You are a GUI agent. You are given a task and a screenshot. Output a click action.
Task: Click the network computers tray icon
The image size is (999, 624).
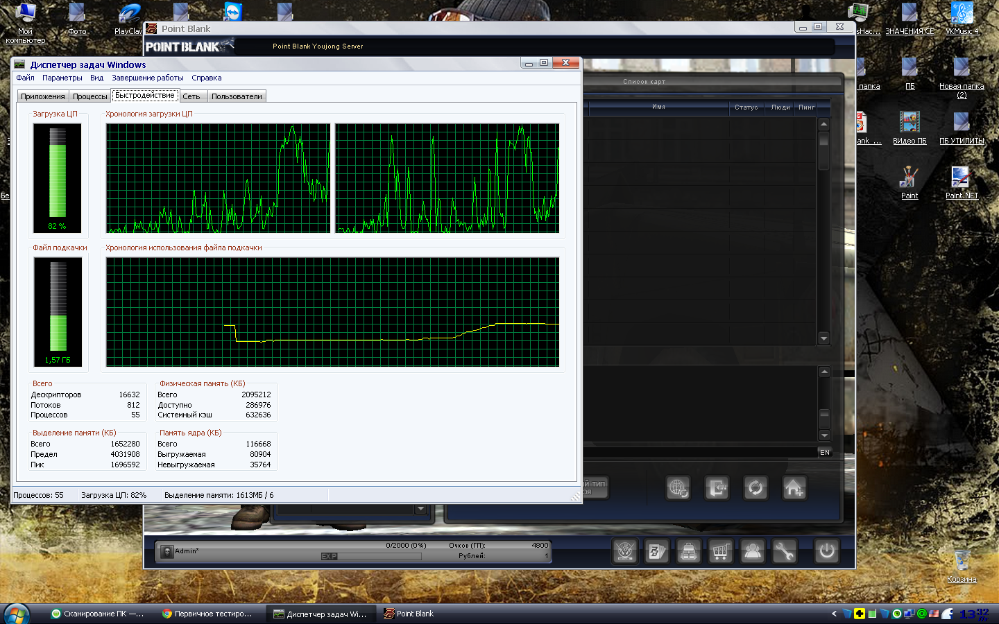(x=909, y=614)
